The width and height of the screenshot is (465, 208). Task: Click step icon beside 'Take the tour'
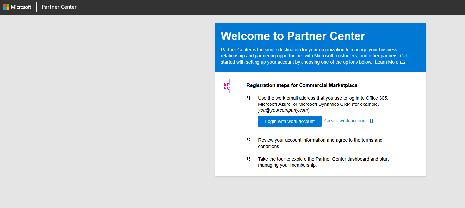coord(249,159)
